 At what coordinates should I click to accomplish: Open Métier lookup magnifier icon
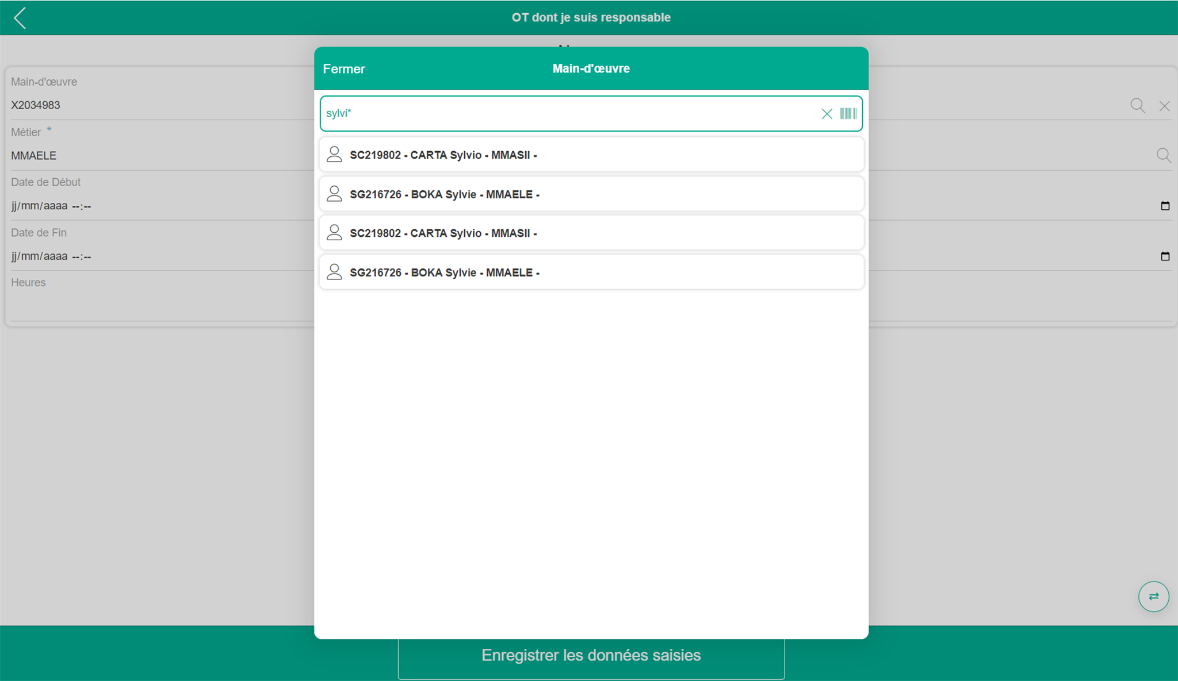1163,155
